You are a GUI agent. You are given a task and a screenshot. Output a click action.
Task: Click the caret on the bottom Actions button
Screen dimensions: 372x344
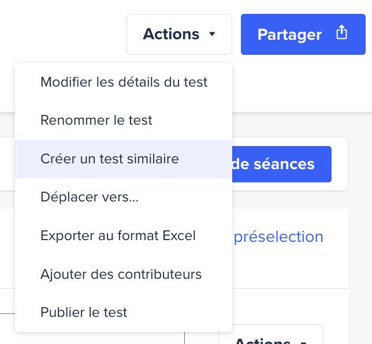(303, 342)
